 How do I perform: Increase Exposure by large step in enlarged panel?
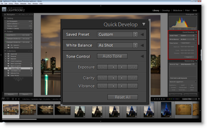pyautogui.click(x=133, y=67)
